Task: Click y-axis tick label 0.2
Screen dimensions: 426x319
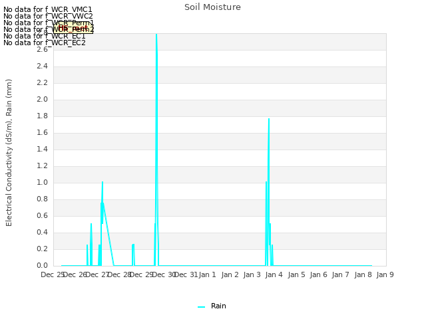Action: [x=42, y=249]
